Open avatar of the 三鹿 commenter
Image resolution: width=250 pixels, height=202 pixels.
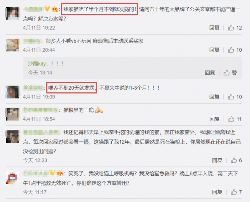12,114
